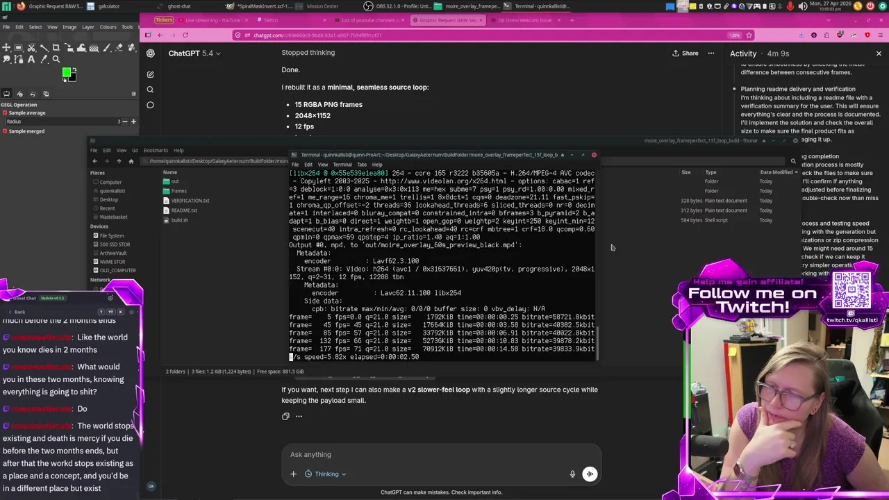Select the GIMP Crop tool
This screenshot has height=500, width=889.
coord(56,48)
